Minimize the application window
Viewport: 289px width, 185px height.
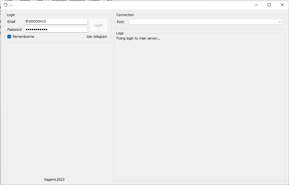pyautogui.click(x=256, y=5)
